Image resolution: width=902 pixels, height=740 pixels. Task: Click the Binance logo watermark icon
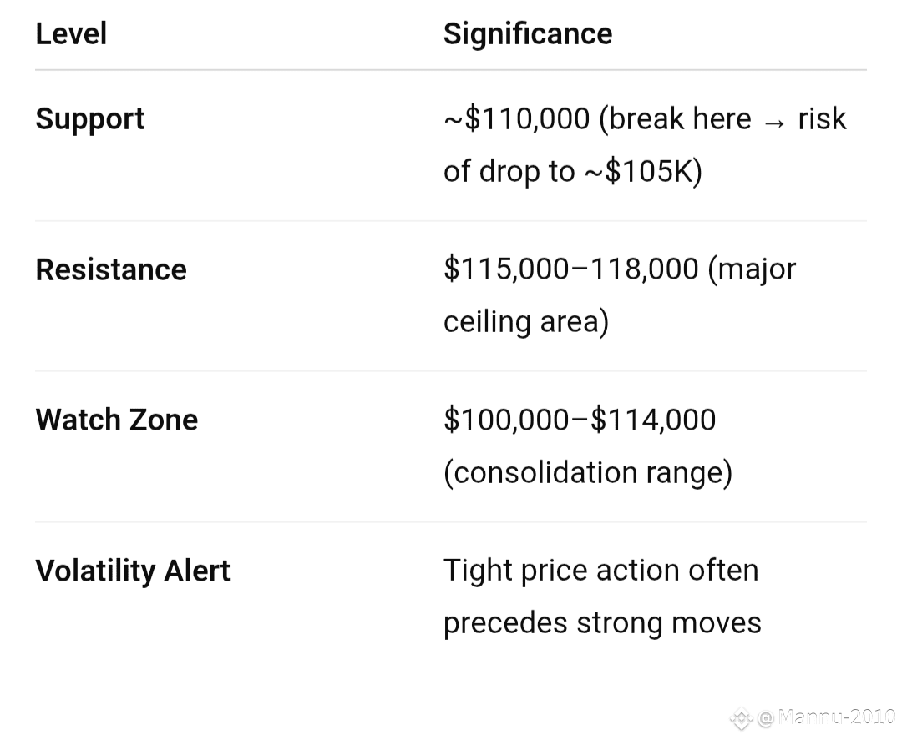point(741,719)
